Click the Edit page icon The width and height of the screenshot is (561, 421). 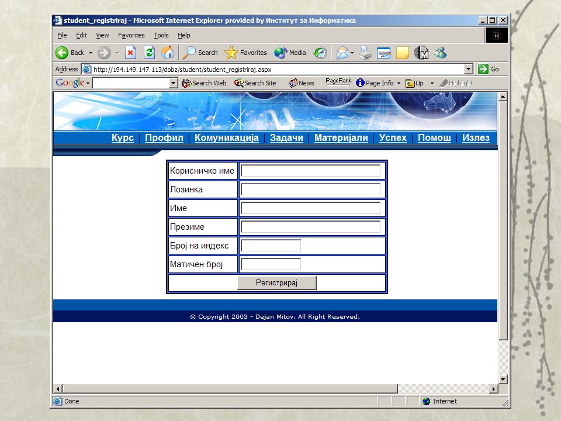pyautogui.click(x=383, y=53)
